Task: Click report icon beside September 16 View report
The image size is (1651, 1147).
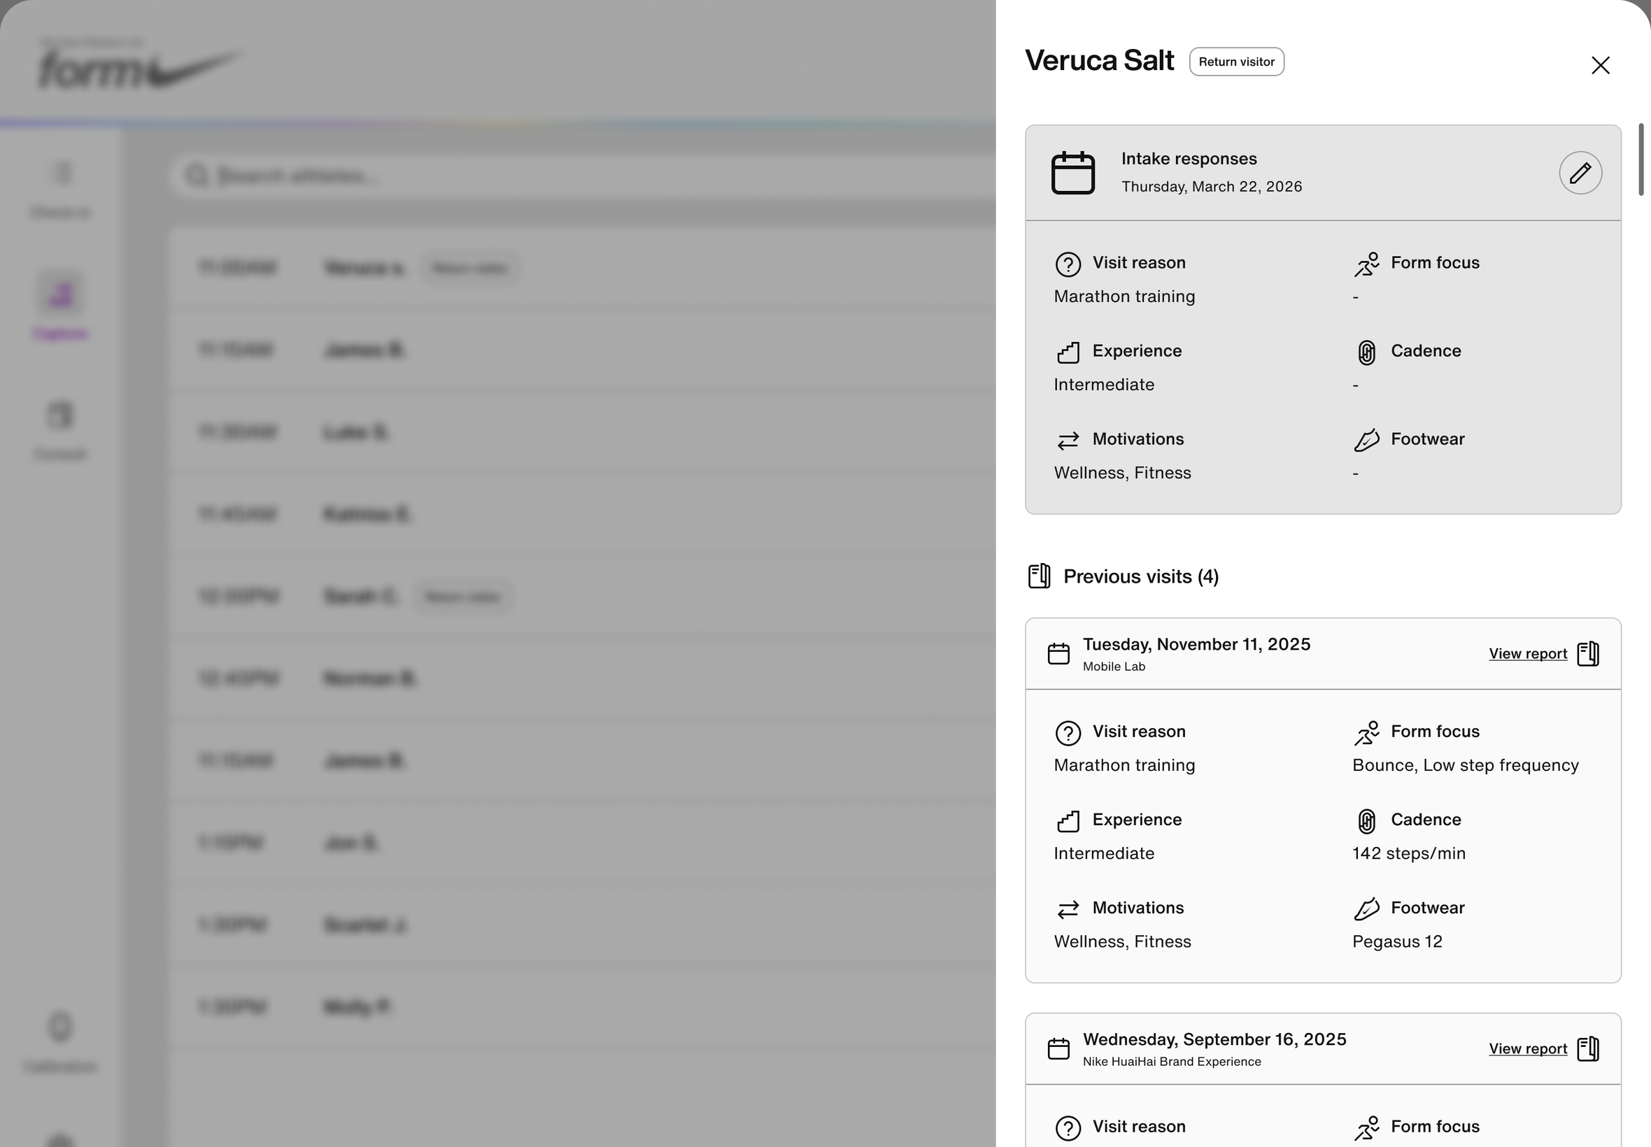Action: click(x=1588, y=1049)
